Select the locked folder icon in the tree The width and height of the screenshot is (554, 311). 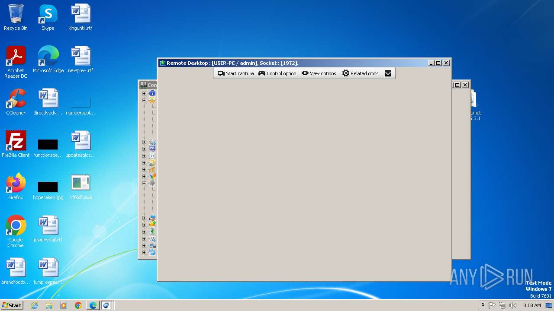tap(152, 169)
